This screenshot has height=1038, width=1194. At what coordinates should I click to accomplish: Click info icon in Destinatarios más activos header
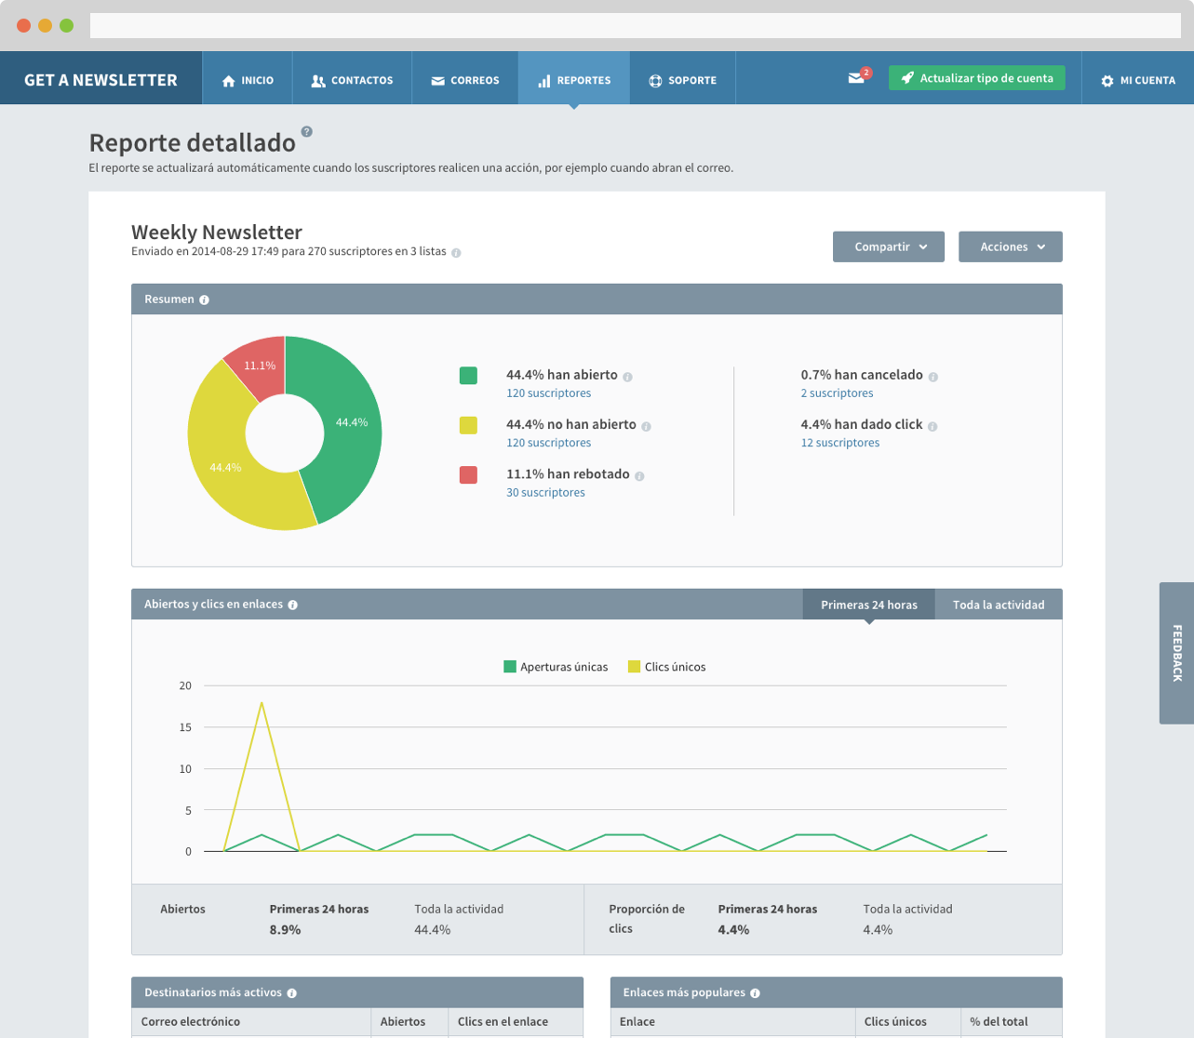tap(292, 993)
